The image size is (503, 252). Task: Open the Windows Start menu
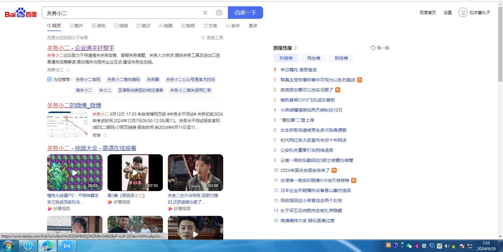tap(8, 246)
